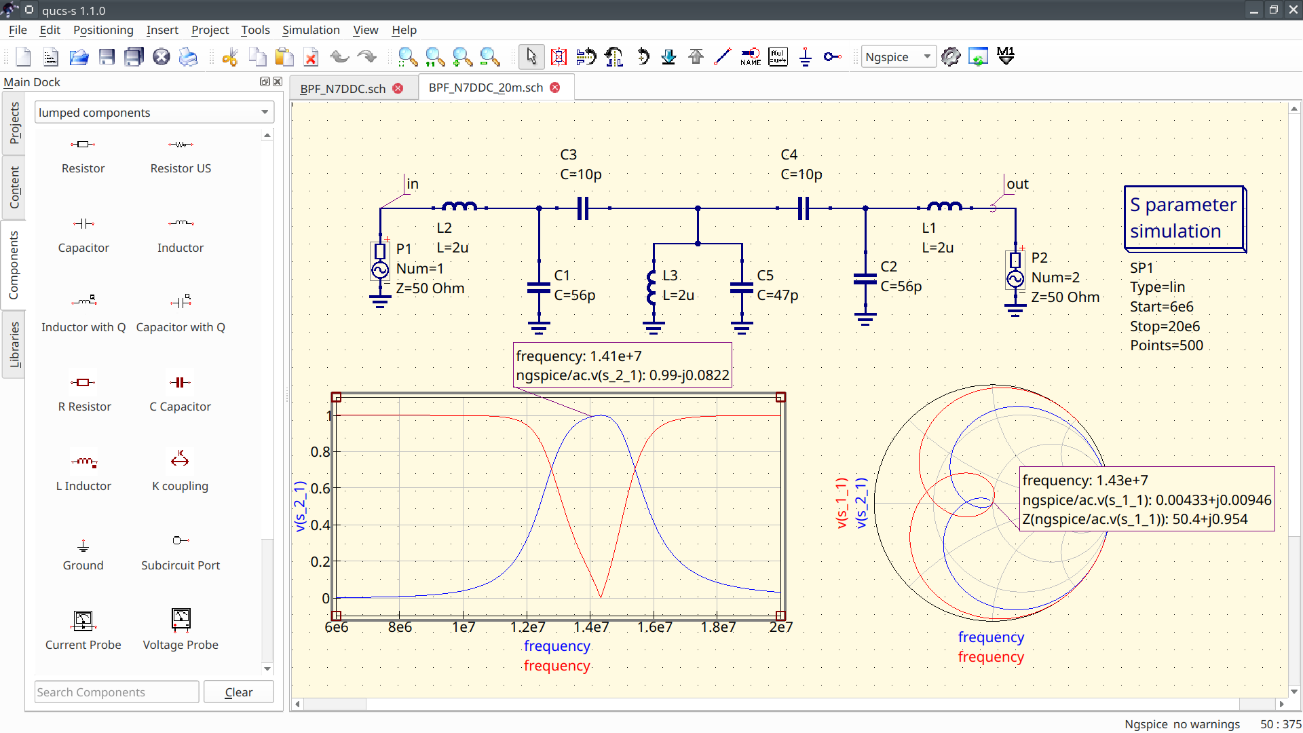Open the Project menu
This screenshot has height=733, width=1303.
(x=210, y=30)
